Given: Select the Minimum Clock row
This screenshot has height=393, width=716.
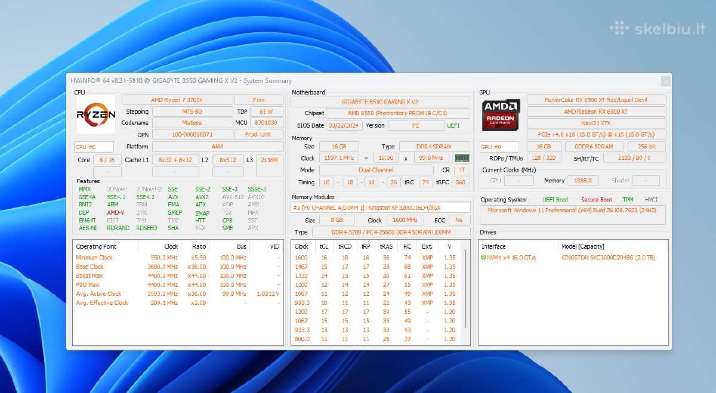Looking at the screenshot, I should pyautogui.click(x=178, y=258).
